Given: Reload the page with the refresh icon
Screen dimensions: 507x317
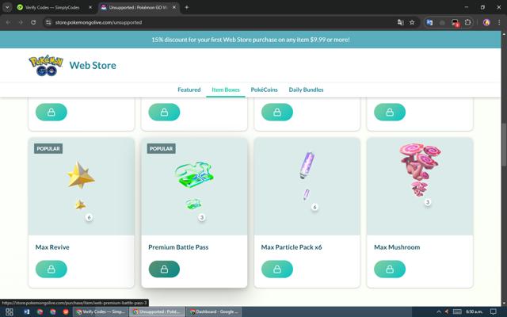Looking at the screenshot, I should [33, 22].
